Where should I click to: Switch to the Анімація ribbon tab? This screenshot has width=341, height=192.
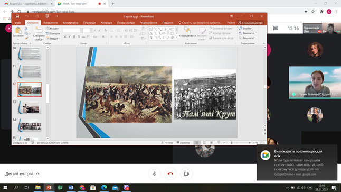coord(106,23)
